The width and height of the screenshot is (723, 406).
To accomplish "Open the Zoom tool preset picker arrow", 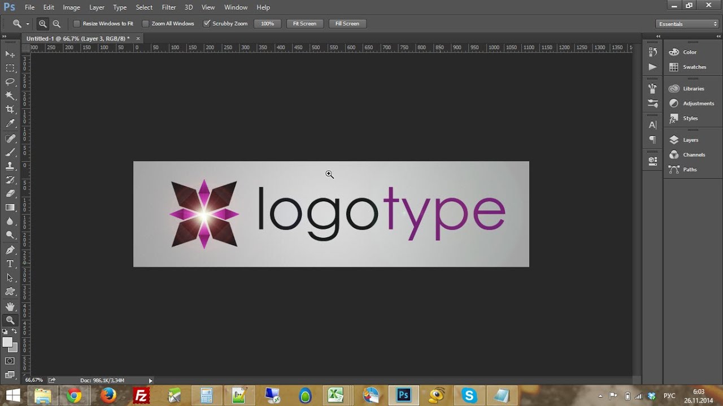I will click(x=28, y=24).
